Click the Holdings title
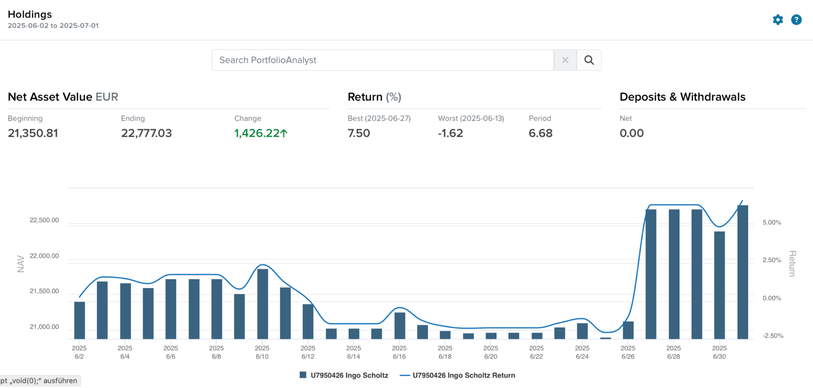This screenshot has width=813, height=388. tap(30, 14)
